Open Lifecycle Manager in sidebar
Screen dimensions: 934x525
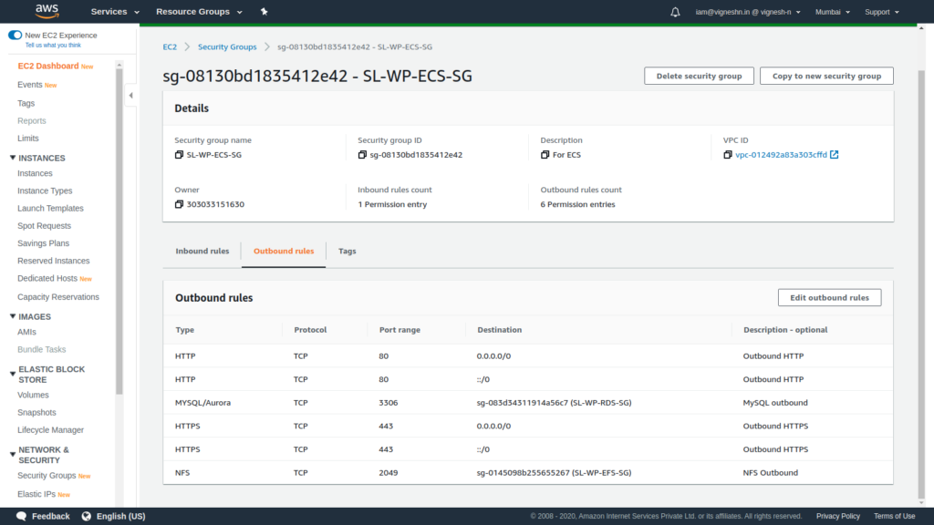[51, 430]
